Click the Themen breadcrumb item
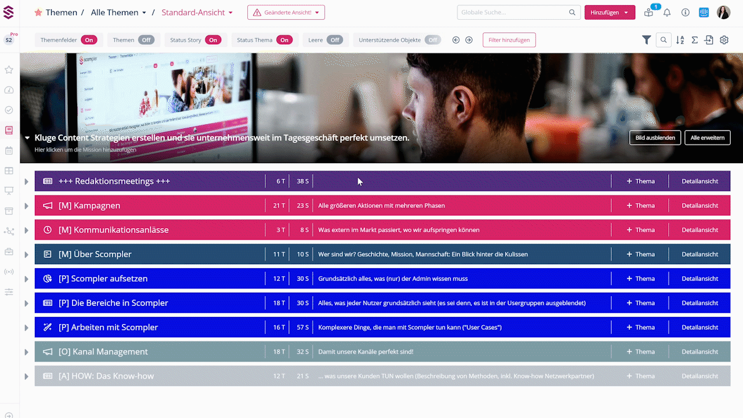Screen dimensions: 743x418 click(62, 12)
